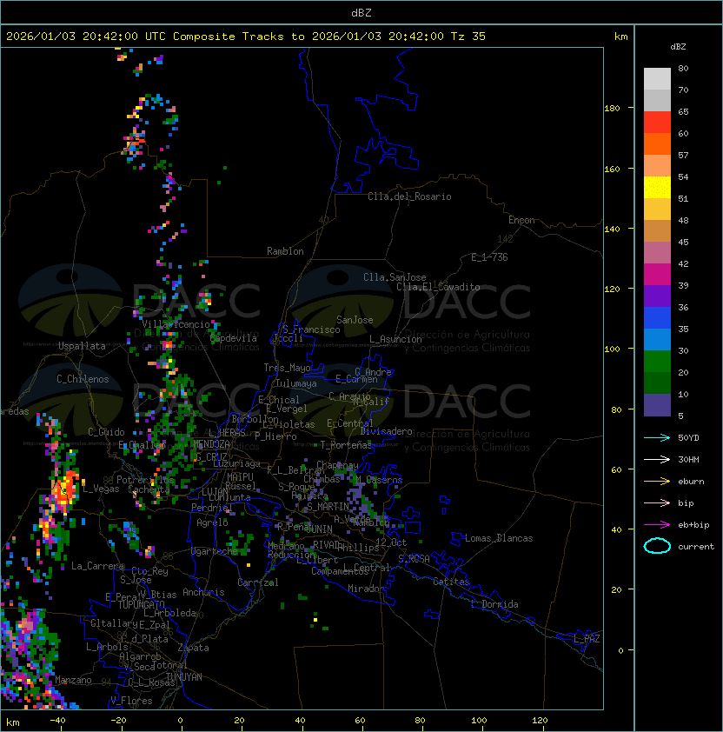
Task: Click the 'Catitas' place label
Action: click(451, 582)
